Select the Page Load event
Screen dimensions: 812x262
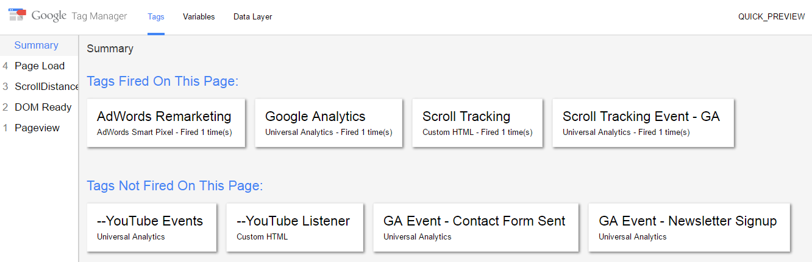(39, 66)
